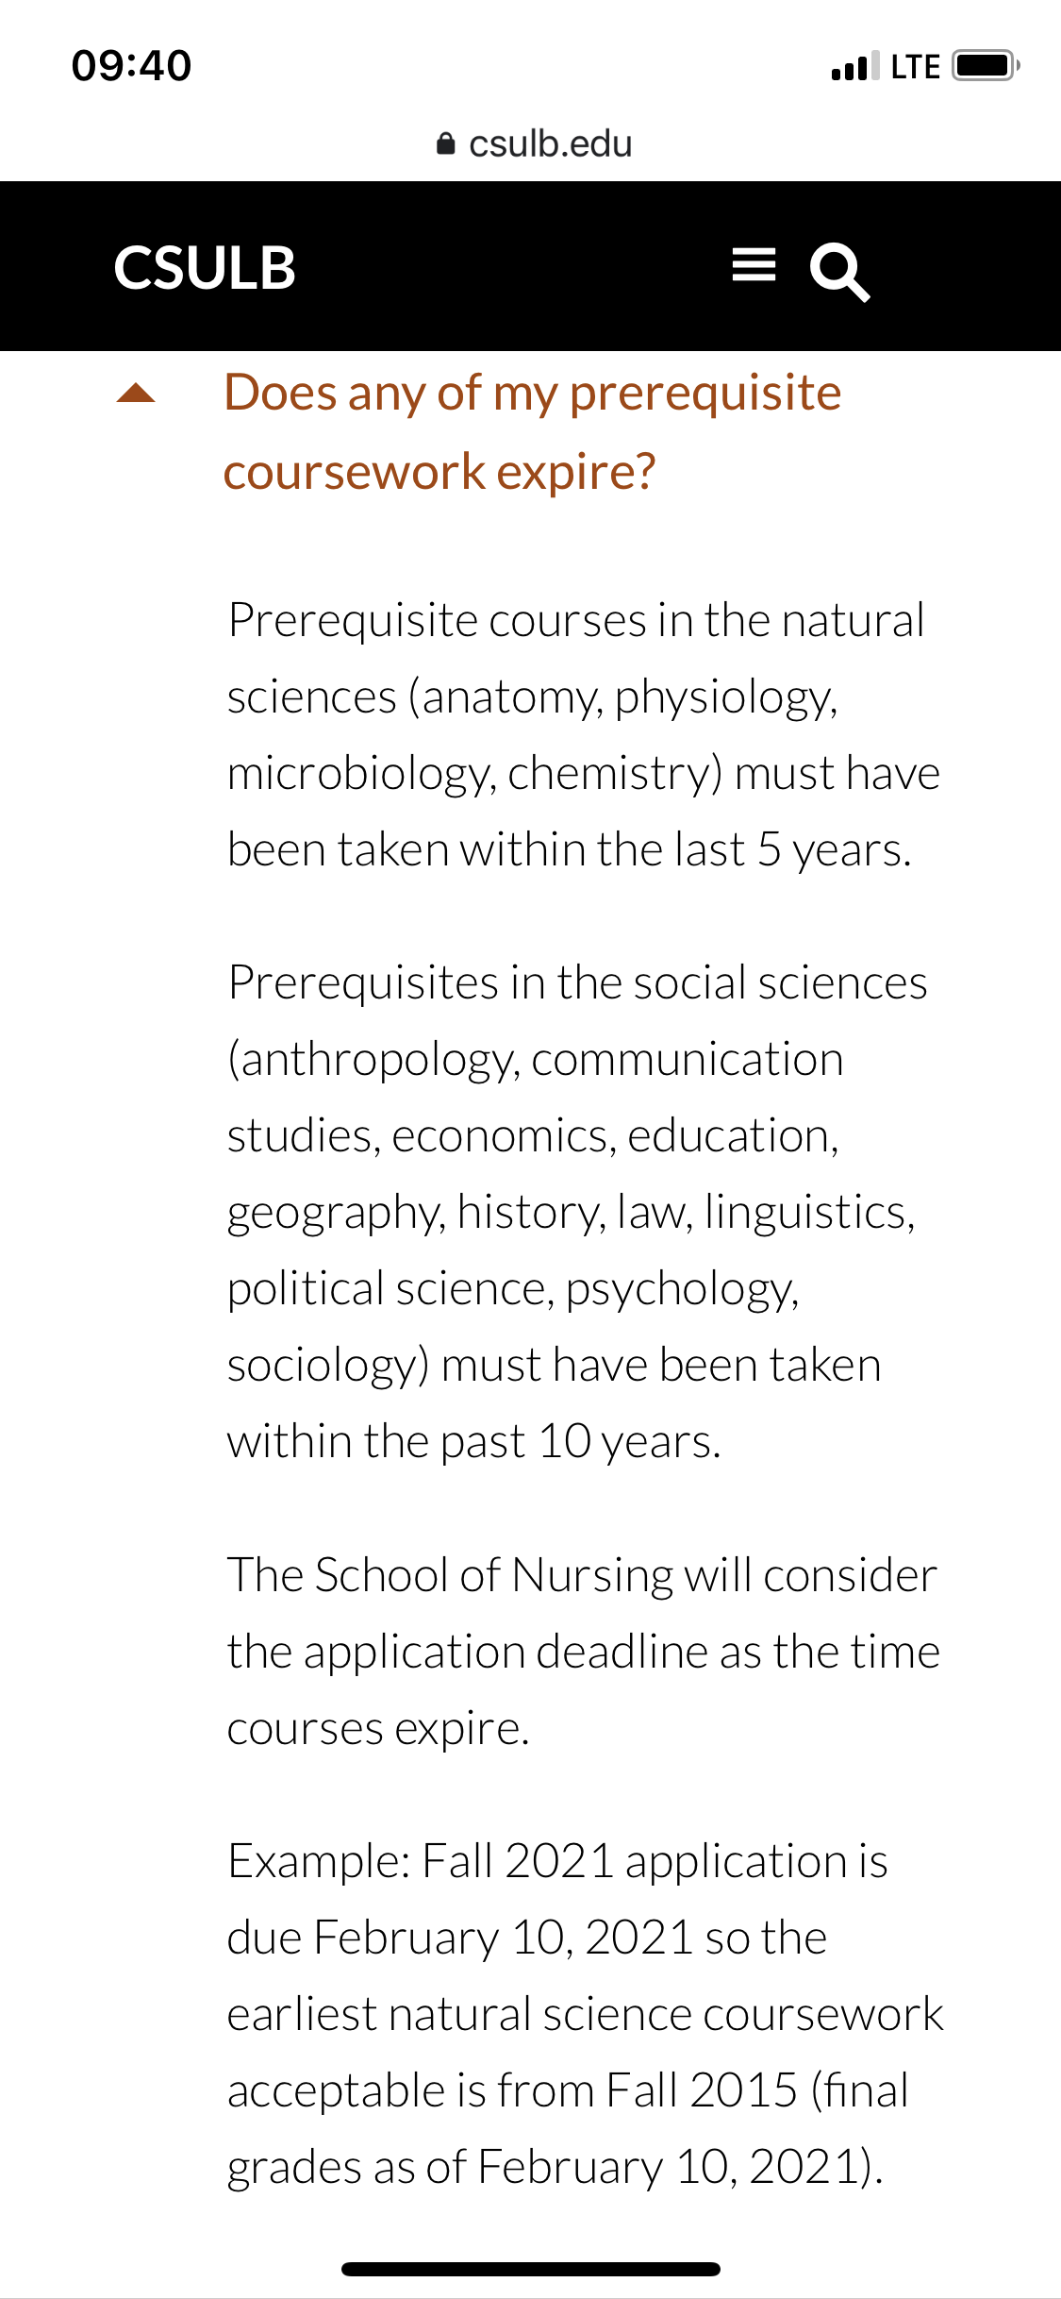The height and width of the screenshot is (2299, 1061).
Task: Tap the natural sciences 5 years paragraph
Action: click(584, 734)
